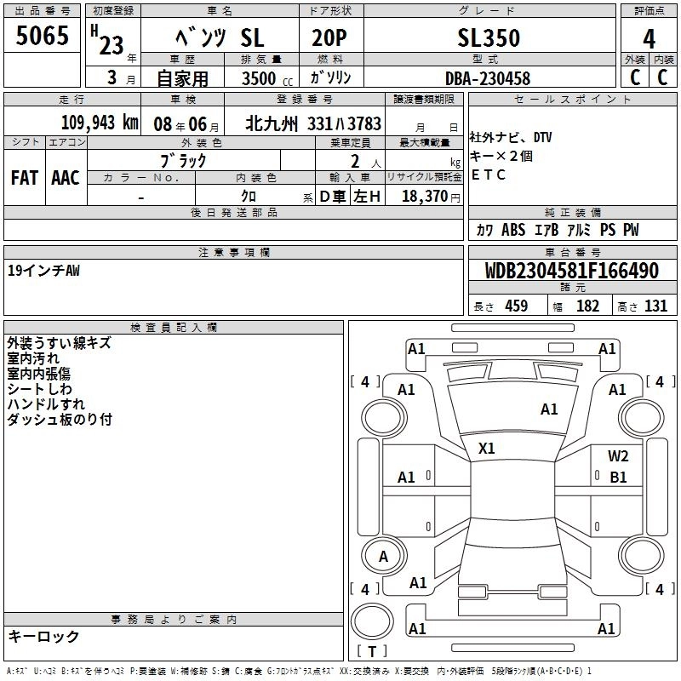Click the ブラック exterior color value
This screenshot has height=681, width=681.
[x=183, y=160]
